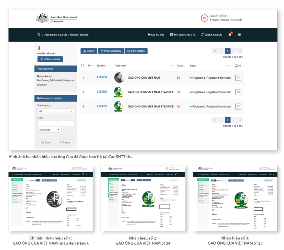Click the Refine search button

[50, 59]
